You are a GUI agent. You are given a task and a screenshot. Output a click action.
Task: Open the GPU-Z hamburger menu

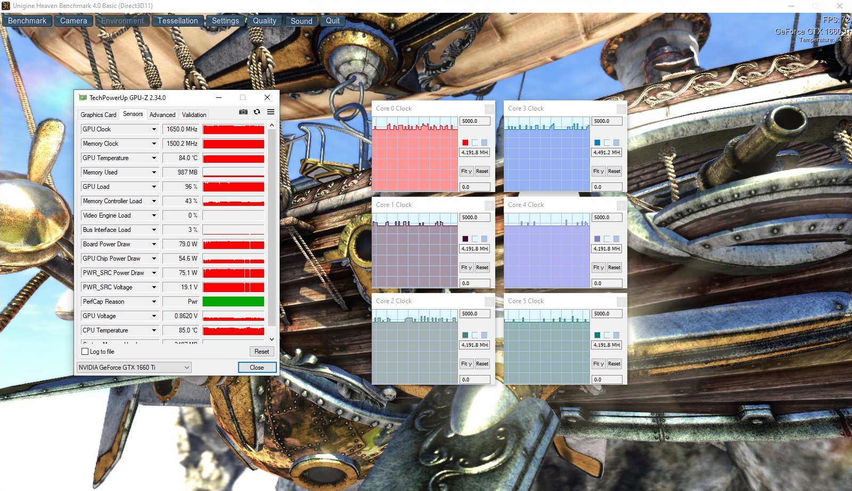click(x=271, y=112)
